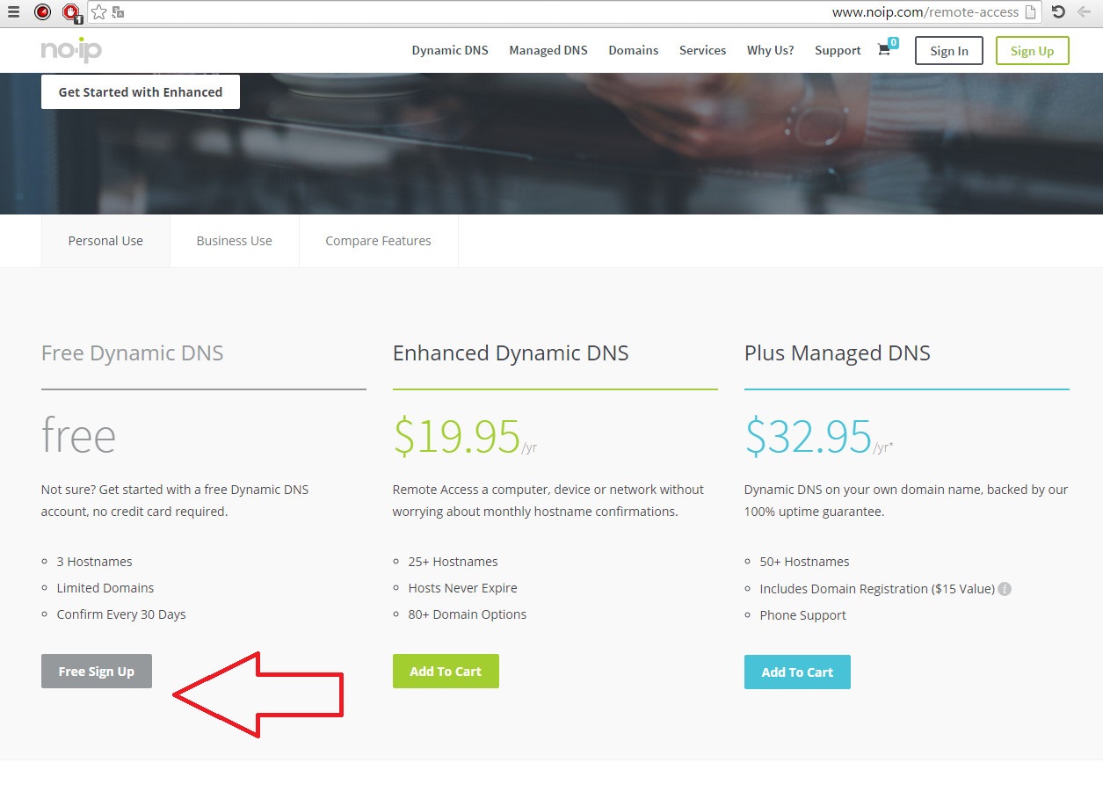Open the shopping cart icon
Screen dimensions: 1103x792
pos(884,50)
